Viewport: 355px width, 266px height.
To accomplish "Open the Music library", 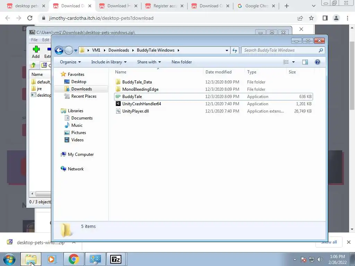I will [x=77, y=125].
